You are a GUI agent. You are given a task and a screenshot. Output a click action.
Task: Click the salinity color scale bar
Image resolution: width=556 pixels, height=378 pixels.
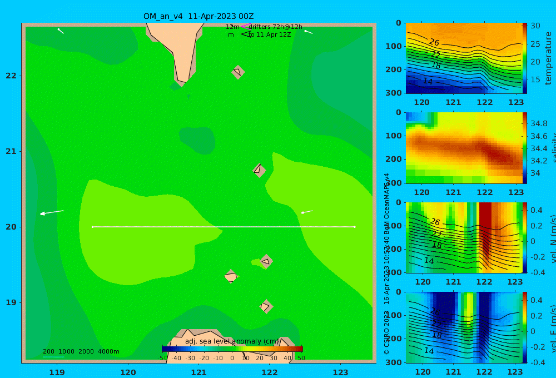(525, 148)
